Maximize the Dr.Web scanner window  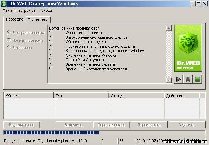pyautogui.click(x=198, y=4)
